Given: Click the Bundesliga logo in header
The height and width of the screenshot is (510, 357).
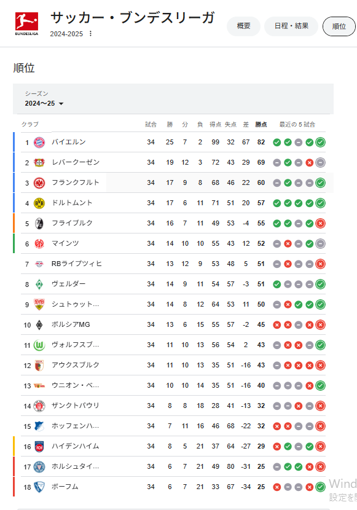Looking at the screenshot, I should pos(26,24).
